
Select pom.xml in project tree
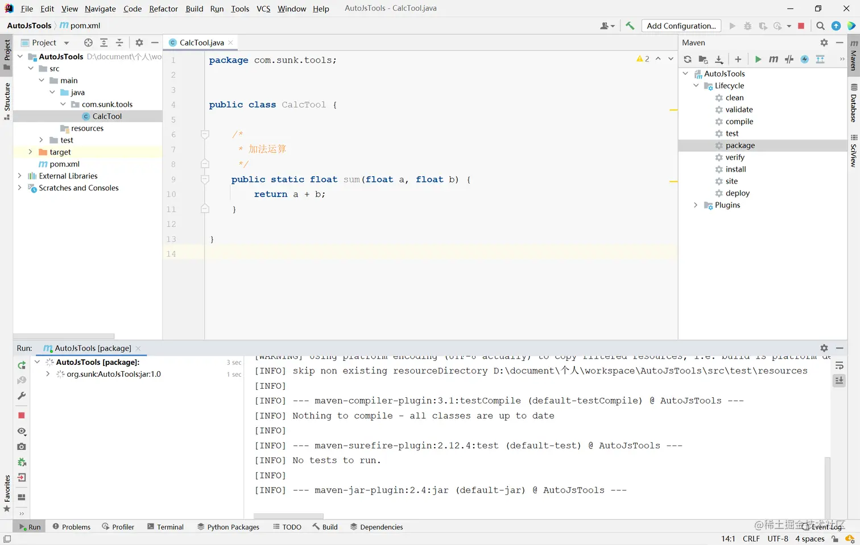64,164
